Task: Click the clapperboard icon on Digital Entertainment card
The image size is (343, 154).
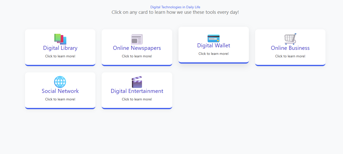Action: (x=137, y=82)
